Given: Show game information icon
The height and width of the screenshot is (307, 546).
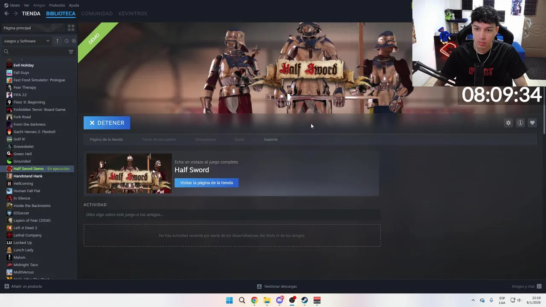Looking at the screenshot, I should coord(520,123).
